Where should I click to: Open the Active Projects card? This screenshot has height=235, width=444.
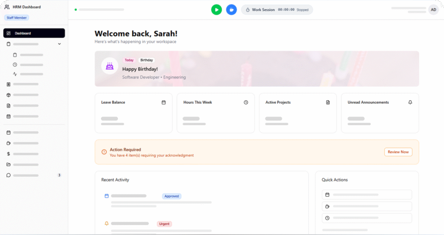coord(297,113)
